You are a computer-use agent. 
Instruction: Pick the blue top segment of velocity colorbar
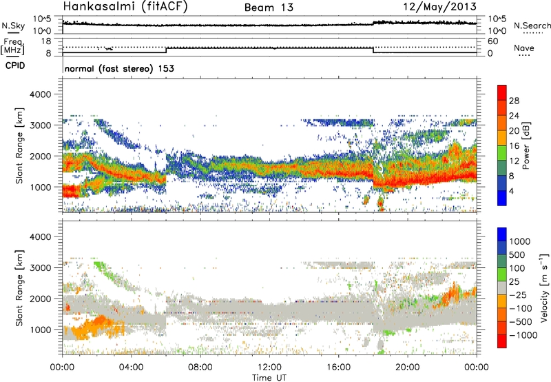(502, 234)
